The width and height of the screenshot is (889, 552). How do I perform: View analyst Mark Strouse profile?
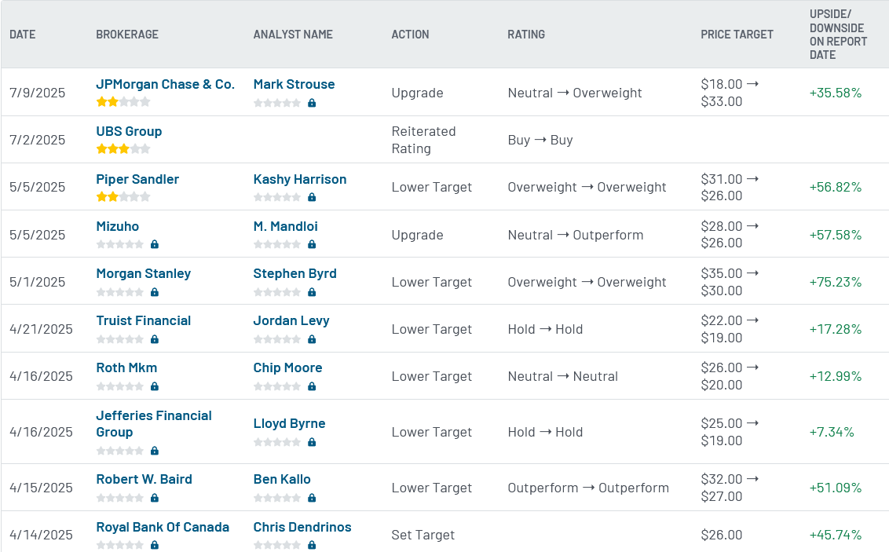pos(294,85)
